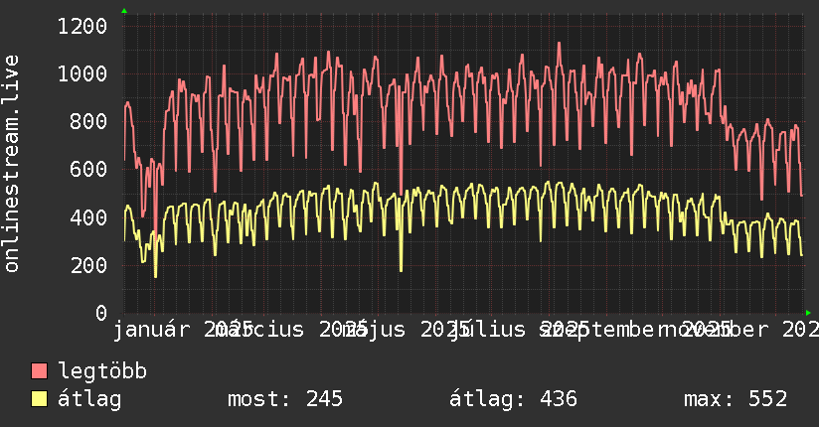Click the 'átlag: 436' statistic

pyautogui.click(x=513, y=399)
